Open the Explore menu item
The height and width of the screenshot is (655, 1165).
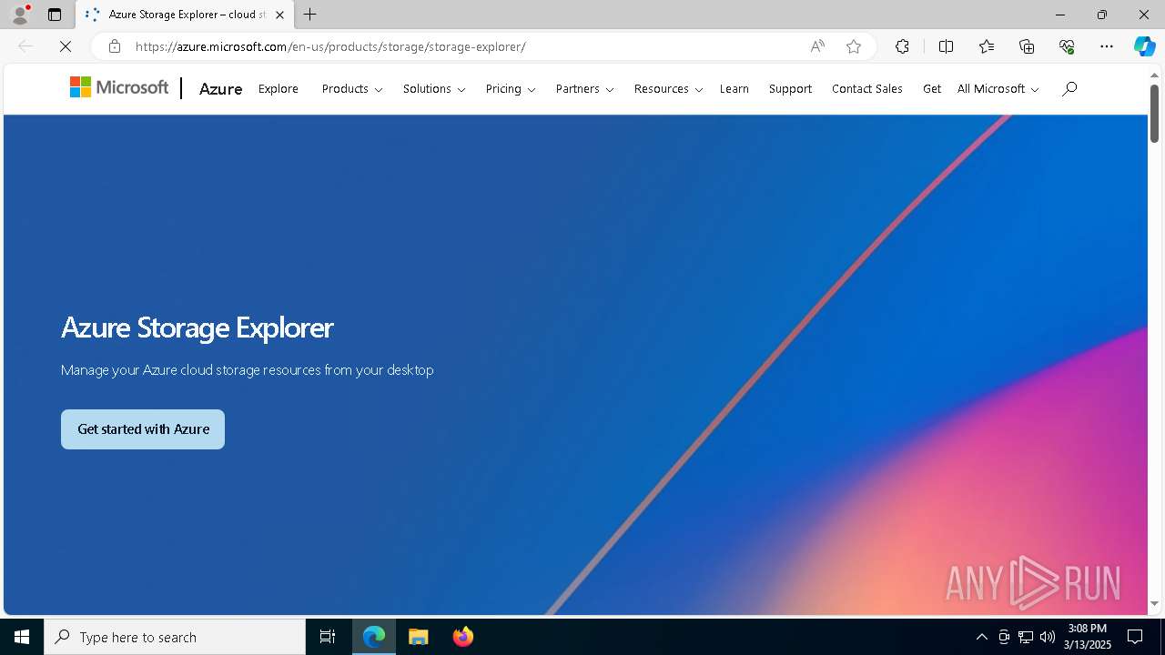[x=279, y=88]
